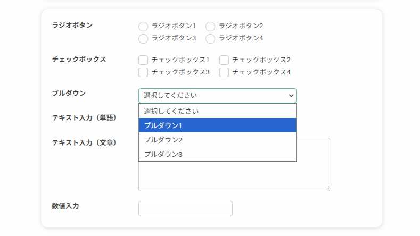The width and height of the screenshot is (420, 236).
Task: Choose プルダウン2 from the dropdown list
Action: click(x=217, y=140)
